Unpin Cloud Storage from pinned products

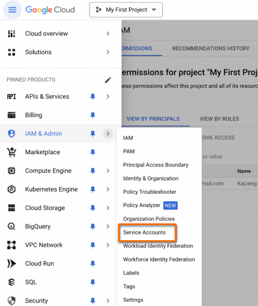pos(93,208)
